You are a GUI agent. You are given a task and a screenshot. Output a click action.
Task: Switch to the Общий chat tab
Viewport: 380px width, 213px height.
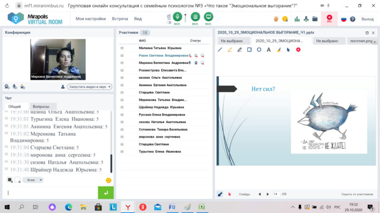tap(15, 106)
